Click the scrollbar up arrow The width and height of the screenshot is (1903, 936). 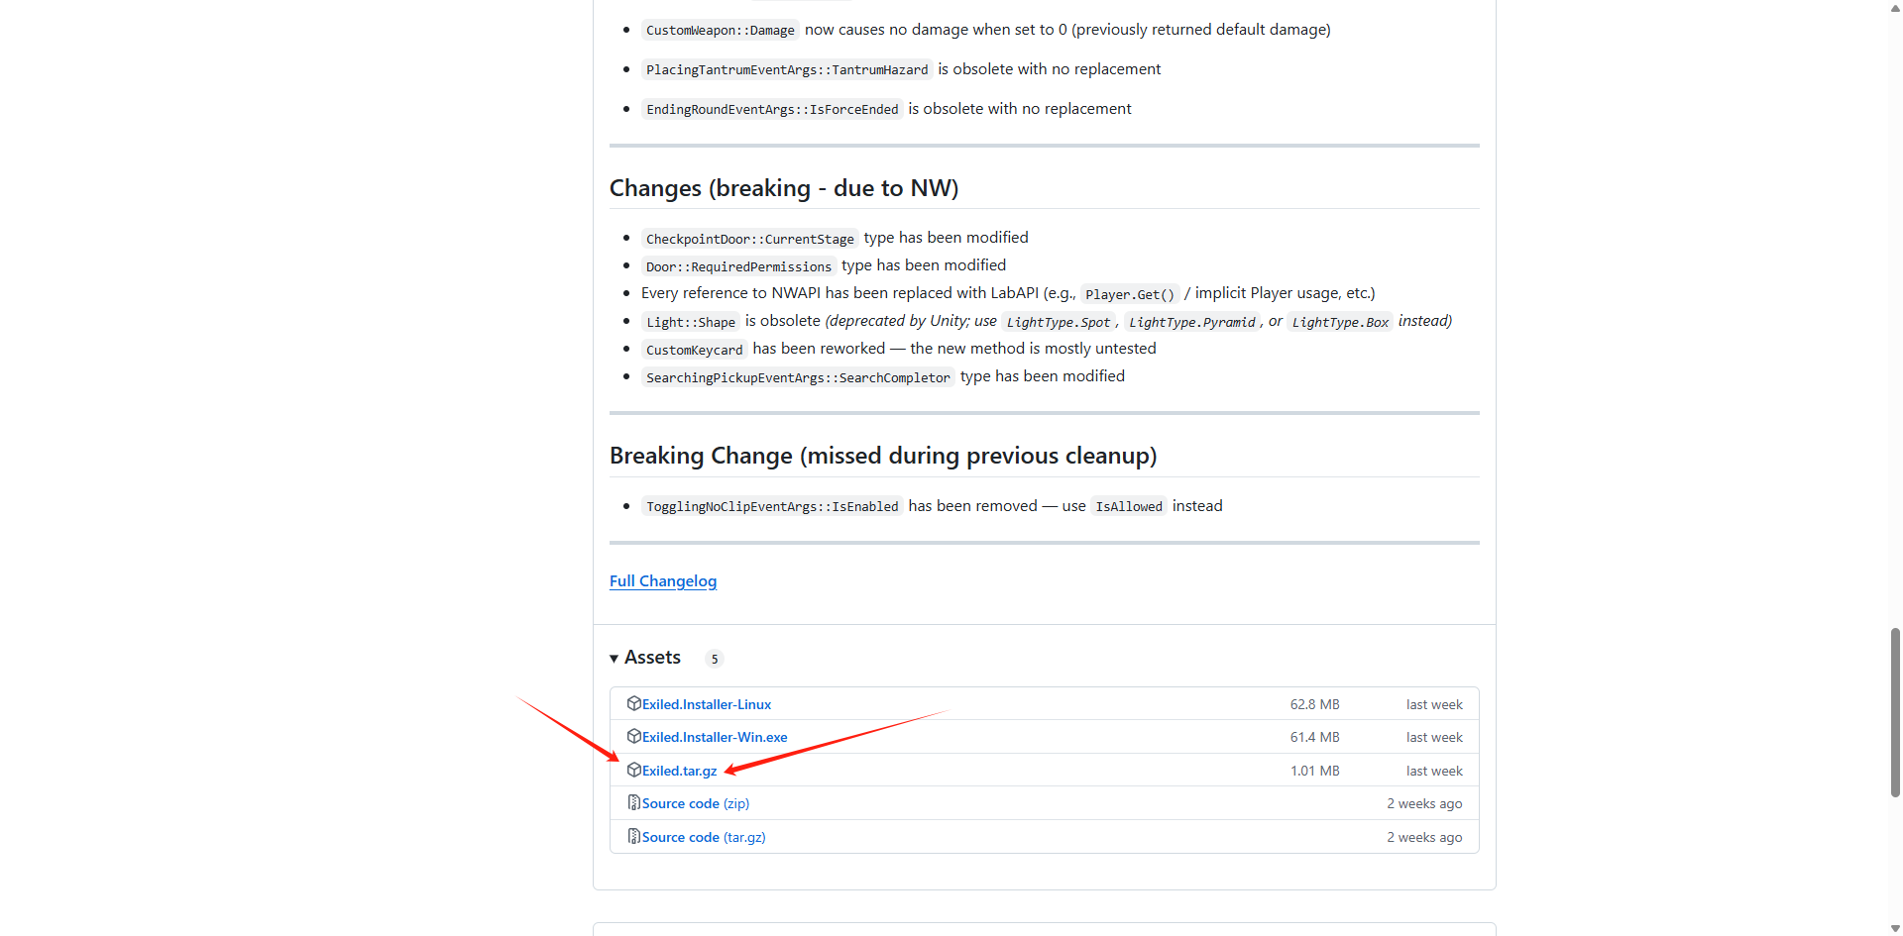click(x=1895, y=8)
